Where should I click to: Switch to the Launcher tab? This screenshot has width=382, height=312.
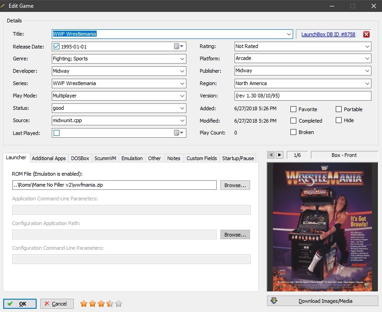tap(16, 157)
